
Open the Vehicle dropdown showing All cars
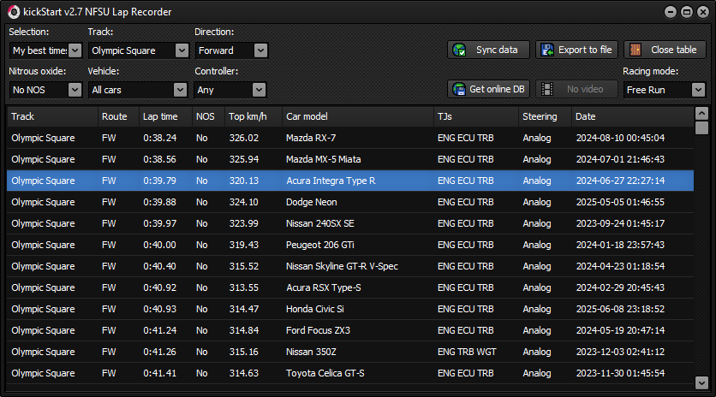[138, 90]
